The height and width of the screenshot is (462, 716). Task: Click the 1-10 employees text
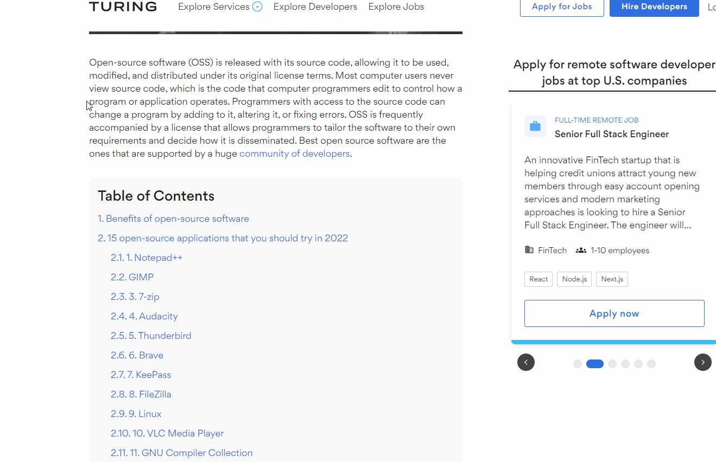tap(620, 251)
